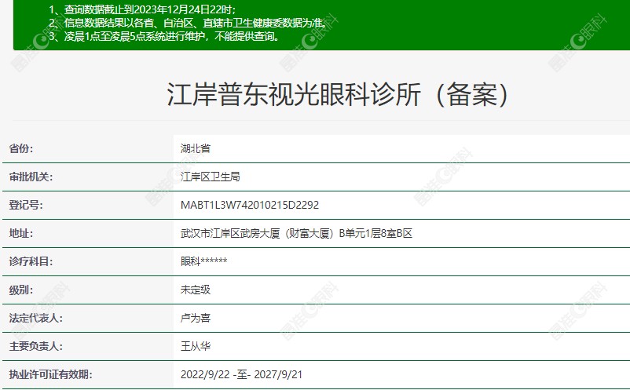630x390 pixels.
Task: Select the name 王从华
Action: [x=196, y=346]
